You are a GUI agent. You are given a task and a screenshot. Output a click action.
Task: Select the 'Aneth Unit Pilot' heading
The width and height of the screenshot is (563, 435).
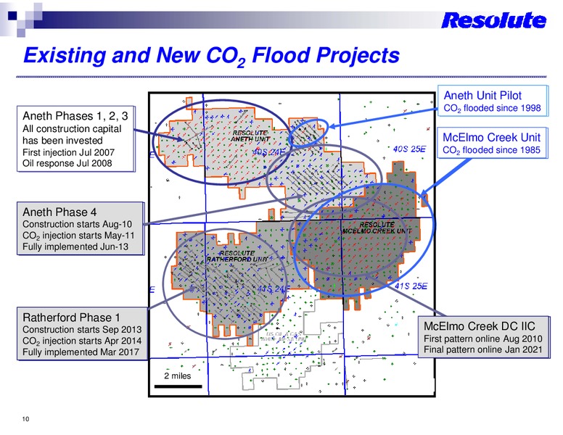click(482, 96)
